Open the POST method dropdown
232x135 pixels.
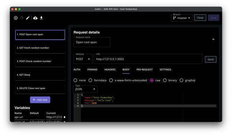(83, 59)
